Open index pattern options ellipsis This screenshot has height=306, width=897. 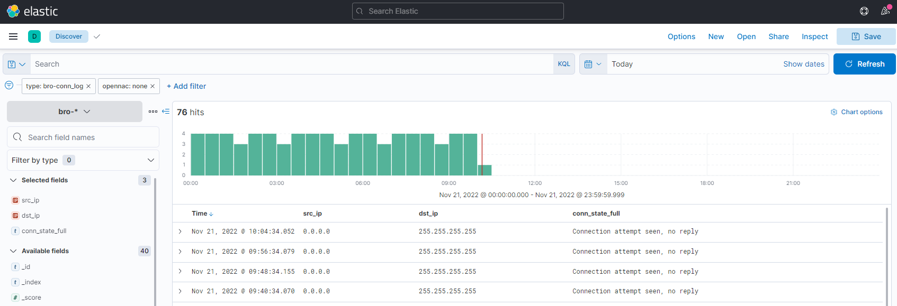pyautogui.click(x=153, y=112)
